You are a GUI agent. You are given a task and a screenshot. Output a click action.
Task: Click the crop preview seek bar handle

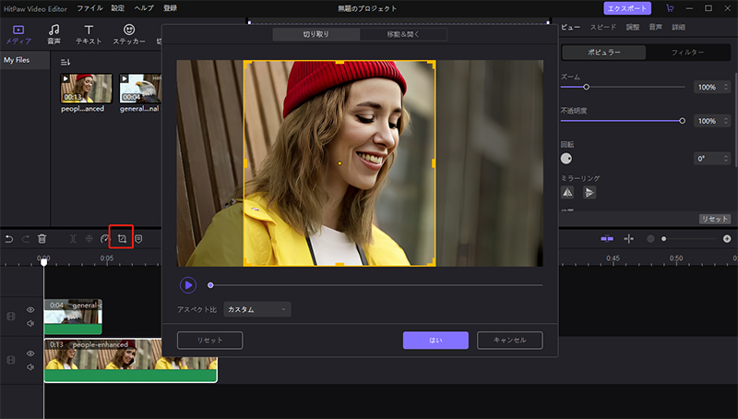(x=210, y=285)
